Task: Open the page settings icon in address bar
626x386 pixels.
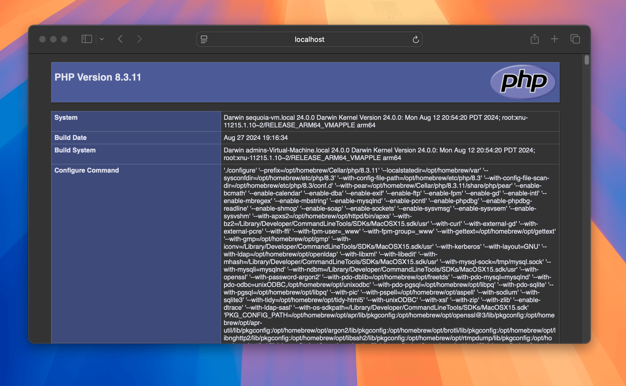Action: click(204, 39)
